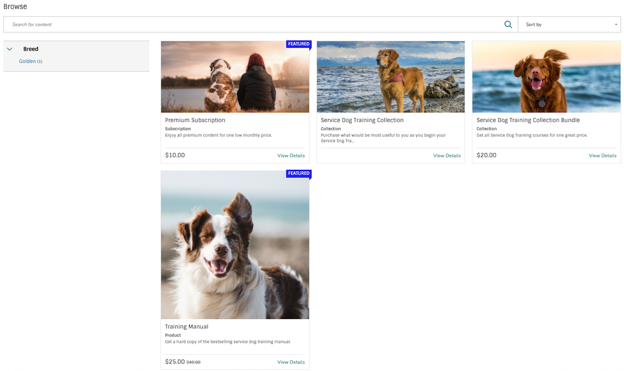
Task: Select the Service Dog Training Collection image
Action: pyautogui.click(x=391, y=76)
